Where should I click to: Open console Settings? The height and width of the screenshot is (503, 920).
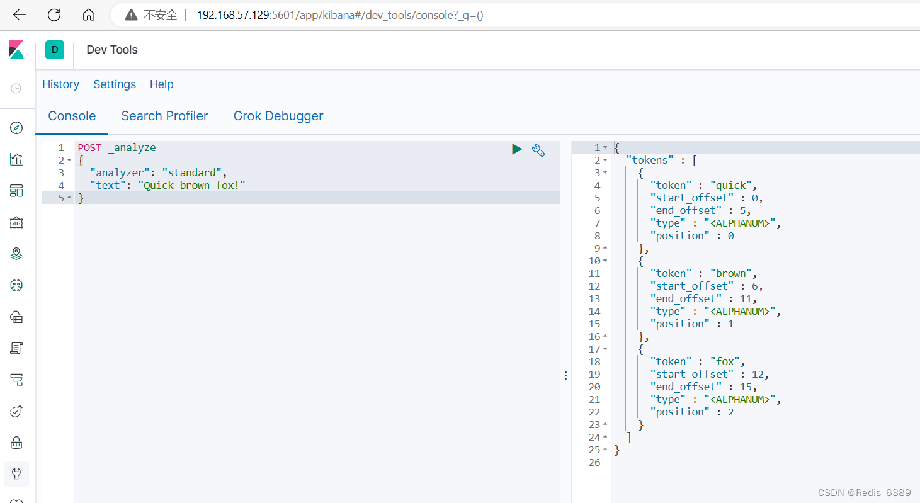point(115,84)
